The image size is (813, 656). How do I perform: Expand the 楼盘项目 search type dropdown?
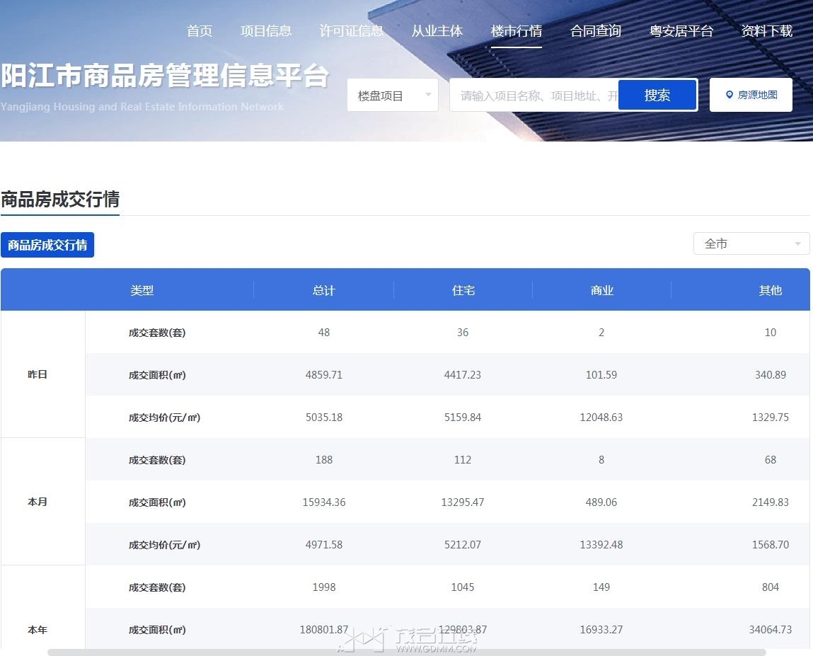pos(393,95)
